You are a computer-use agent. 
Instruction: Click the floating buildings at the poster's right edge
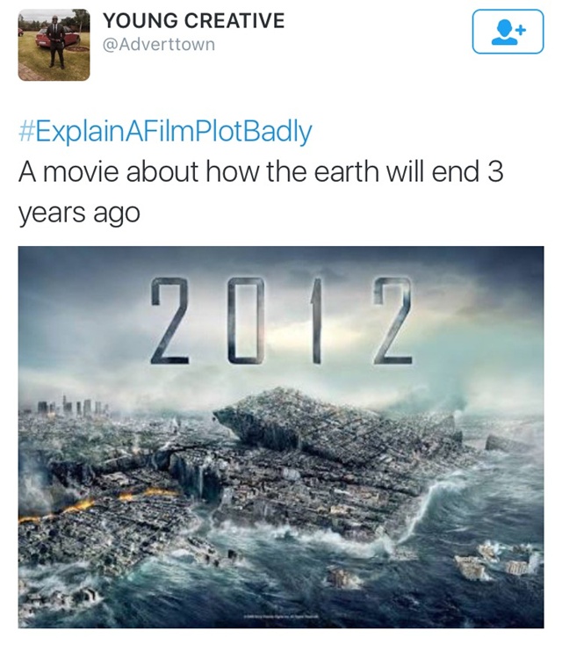497,562
